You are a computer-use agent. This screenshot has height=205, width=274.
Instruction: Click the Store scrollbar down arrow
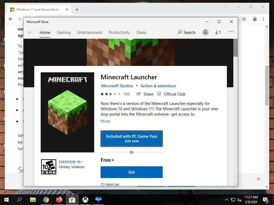[x=235, y=184]
